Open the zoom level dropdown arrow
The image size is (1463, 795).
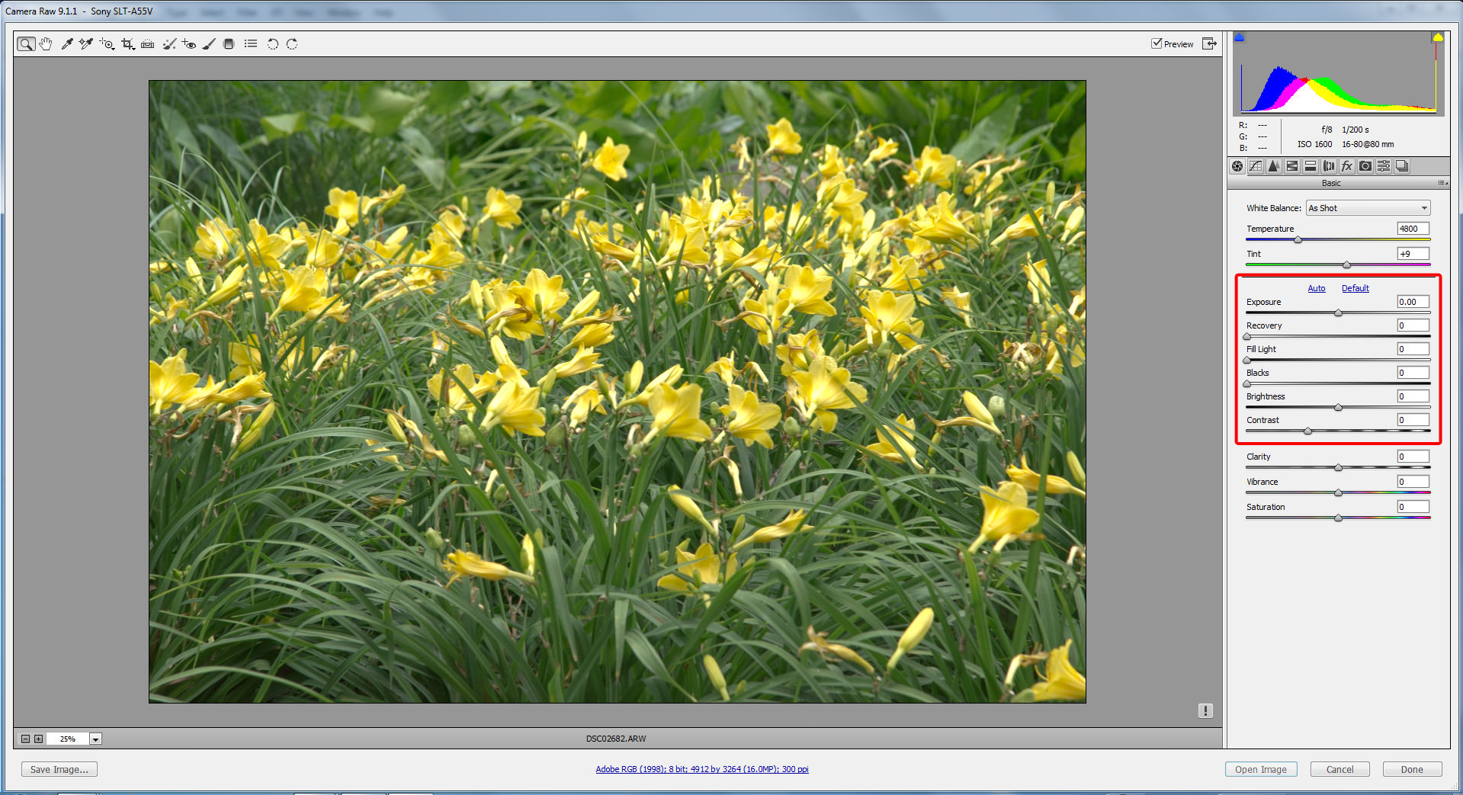pyautogui.click(x=95, y=739)
